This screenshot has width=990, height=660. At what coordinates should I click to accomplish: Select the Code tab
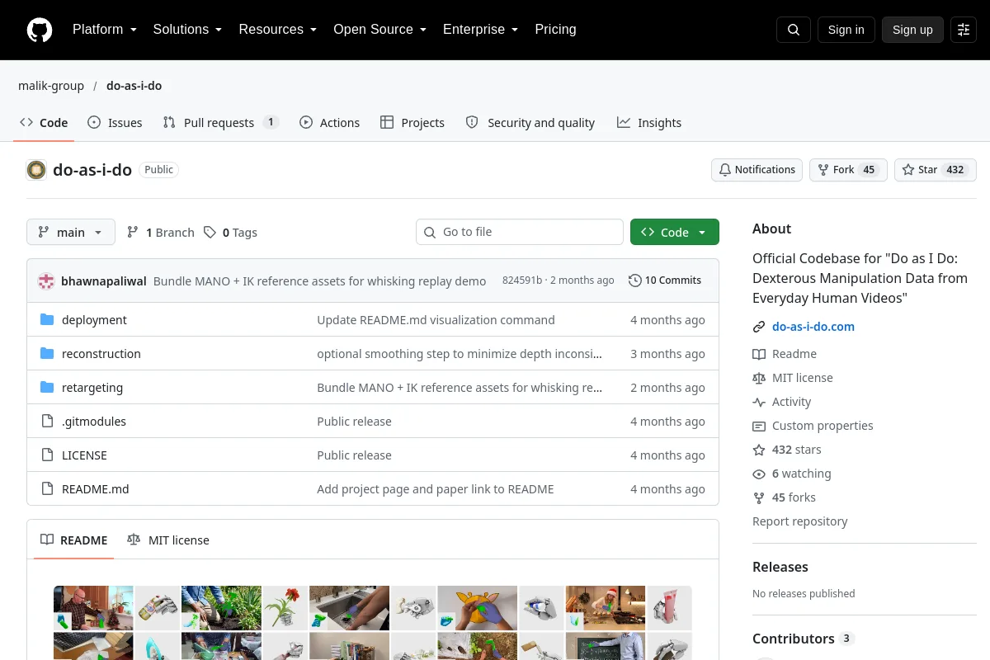[44, 123]
